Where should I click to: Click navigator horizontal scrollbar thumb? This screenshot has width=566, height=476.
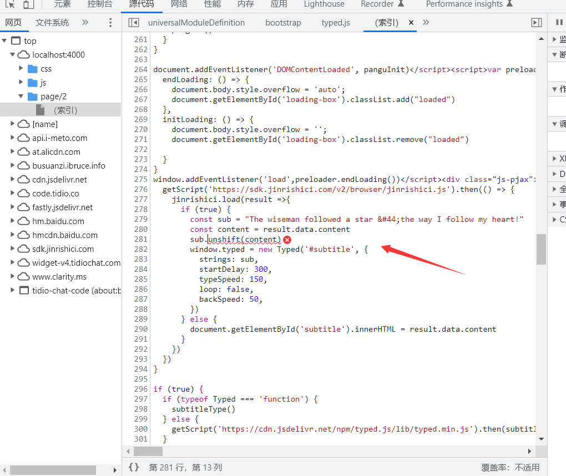53,470
